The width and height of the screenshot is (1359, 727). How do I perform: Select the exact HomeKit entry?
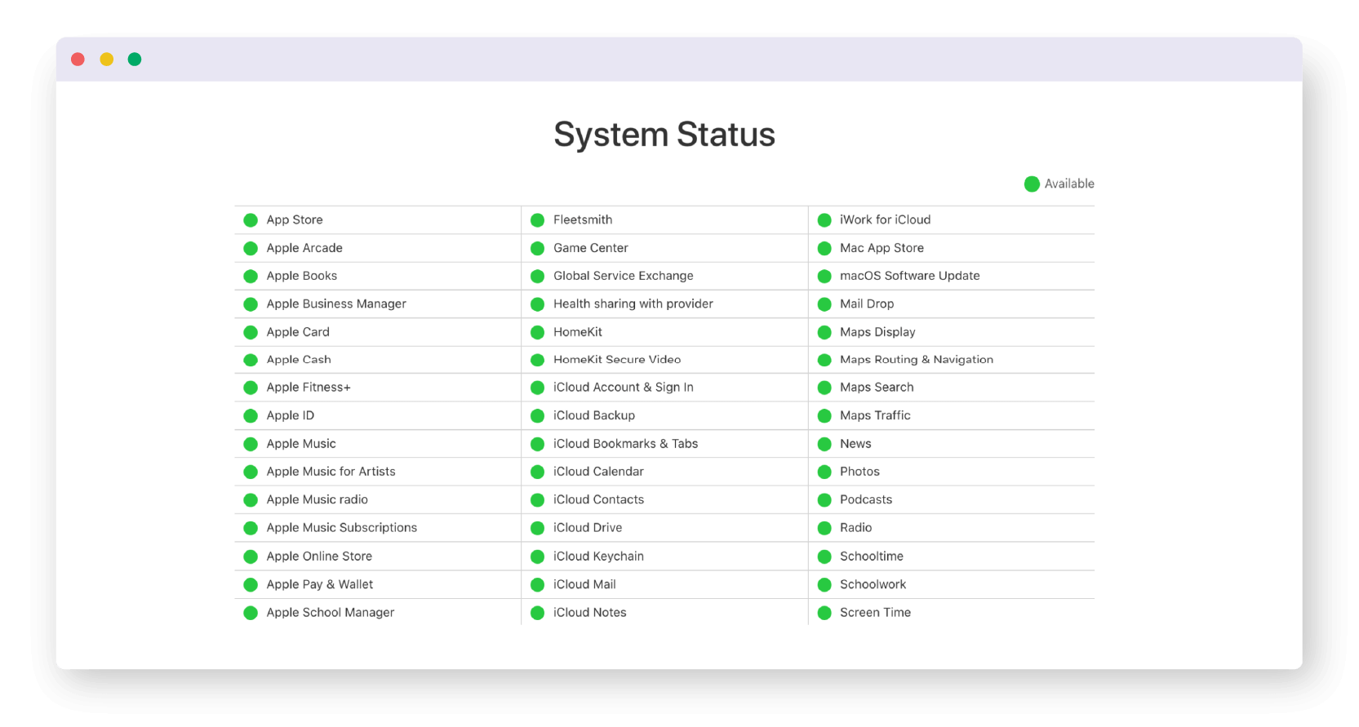[x=578, y=332]
